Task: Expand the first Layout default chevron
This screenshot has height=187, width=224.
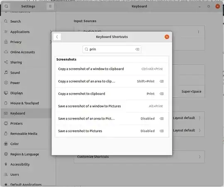Action: click(200, 118)
